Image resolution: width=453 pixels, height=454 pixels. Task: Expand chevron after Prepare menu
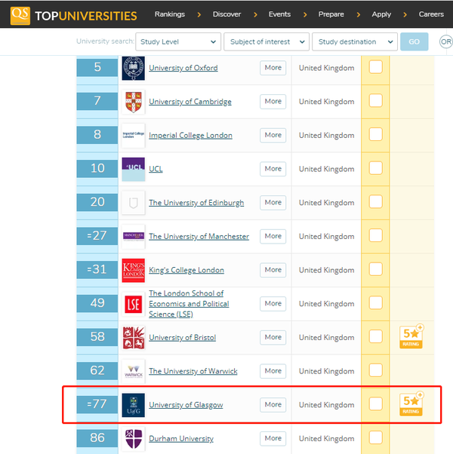pos(359,14)
